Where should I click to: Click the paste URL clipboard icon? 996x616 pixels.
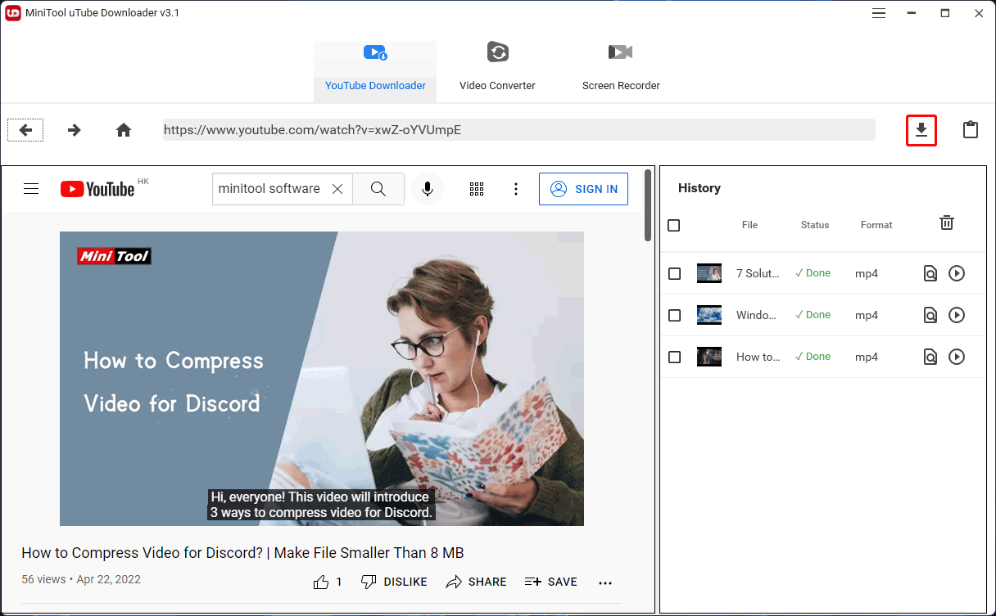click(971, 129)
